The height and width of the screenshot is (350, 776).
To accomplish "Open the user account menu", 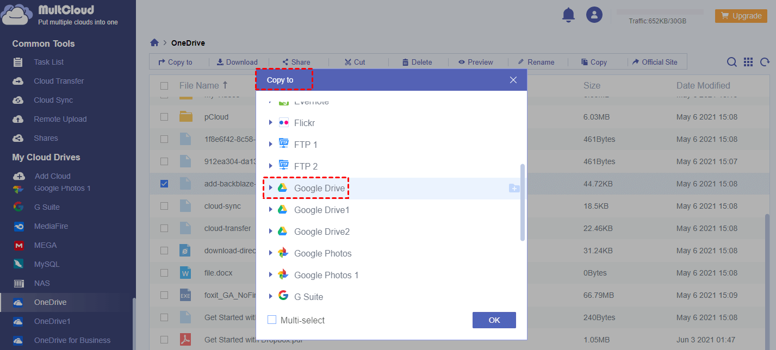I will (594, 15).
